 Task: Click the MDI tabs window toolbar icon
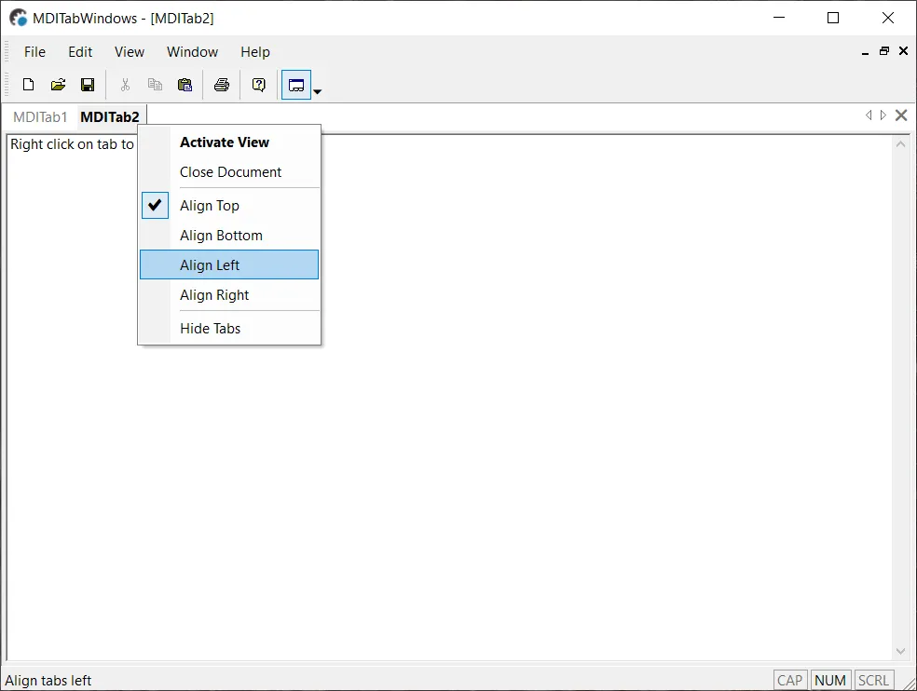pyautogui.click(x=296, y=85)
